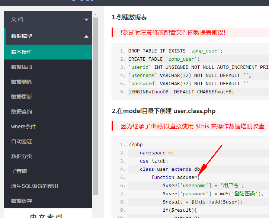Viewport: 269px width, 218px height.
Task: Open the 数据更新 sidebar entry
Action: pyautogui.click(x=22, y=97)
